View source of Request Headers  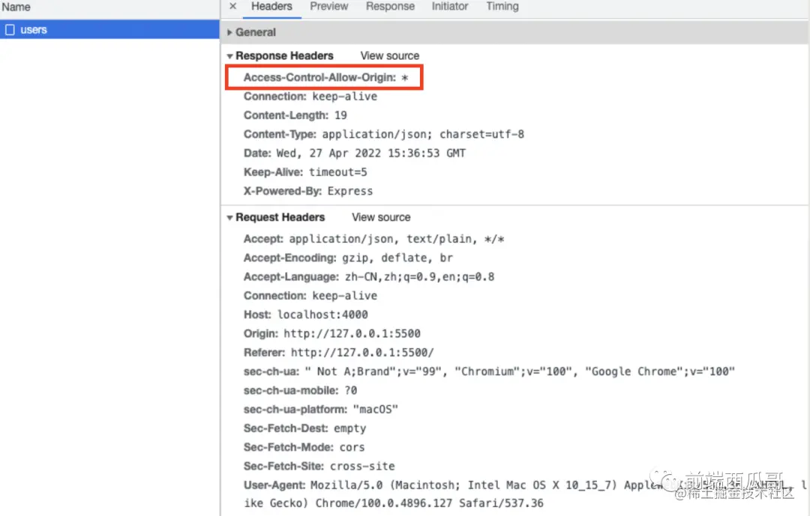[381, 217]
